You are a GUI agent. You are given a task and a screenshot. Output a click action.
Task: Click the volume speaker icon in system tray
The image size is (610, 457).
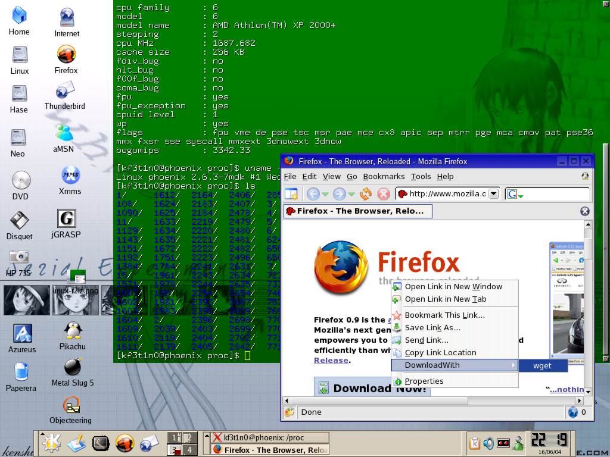point(488,443)
